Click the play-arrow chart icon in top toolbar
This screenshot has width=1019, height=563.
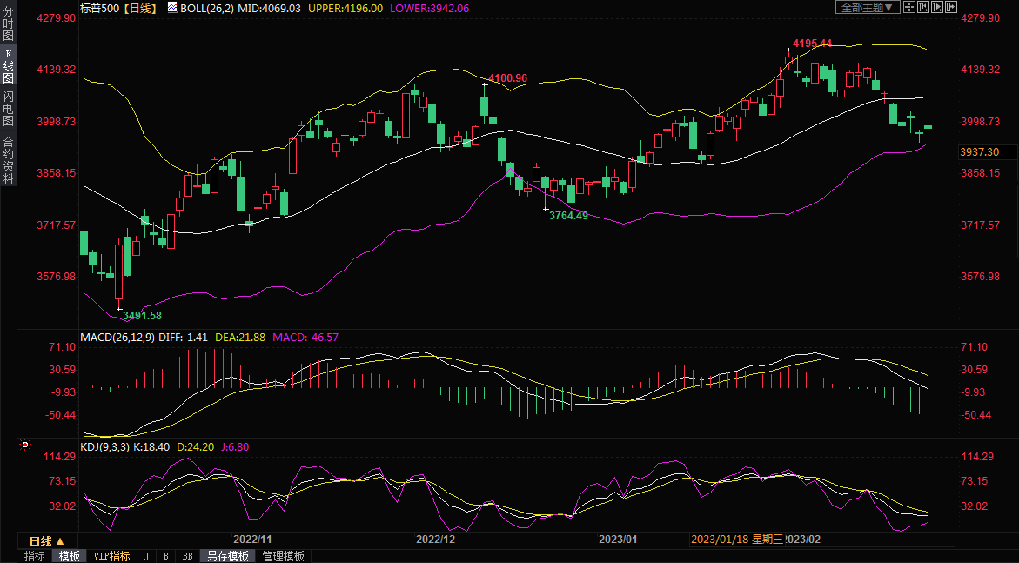pos(936,7)
